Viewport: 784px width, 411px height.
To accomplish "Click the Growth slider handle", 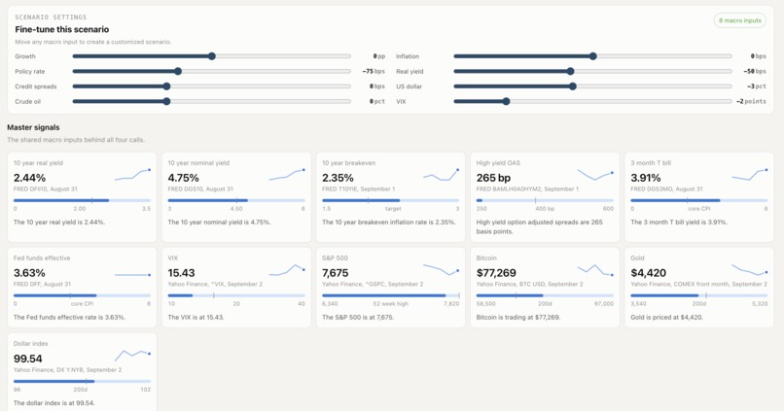I will 212,56.
